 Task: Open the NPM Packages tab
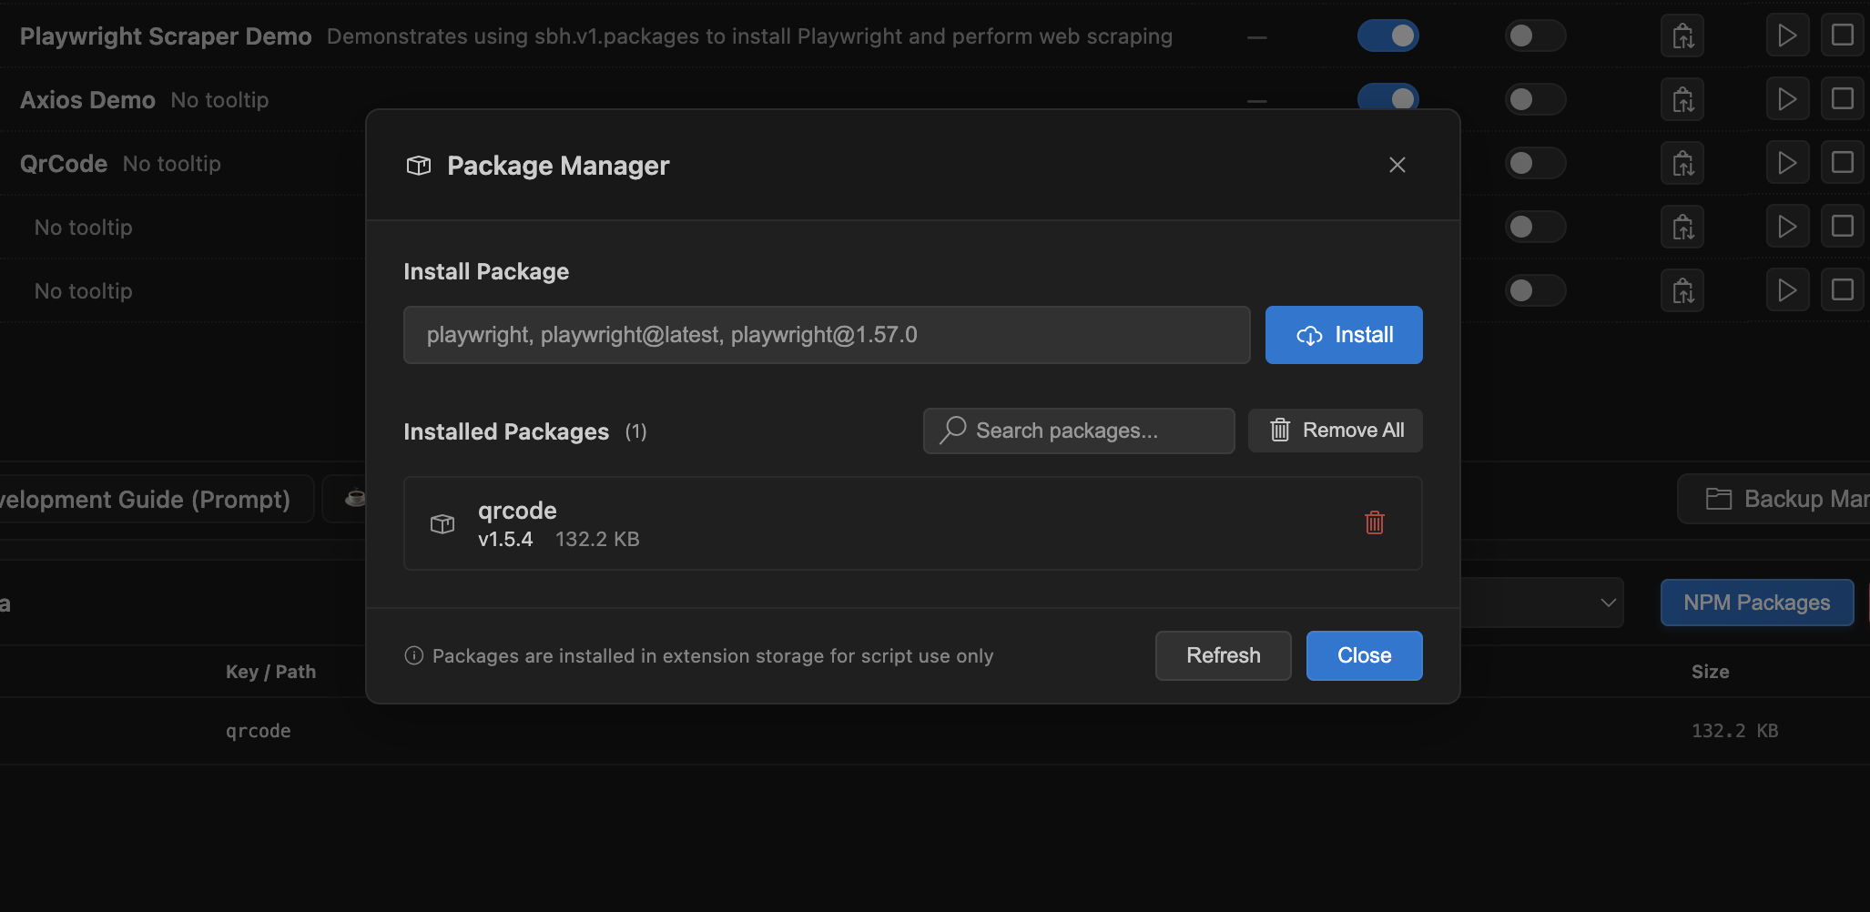pos(1757,603)
